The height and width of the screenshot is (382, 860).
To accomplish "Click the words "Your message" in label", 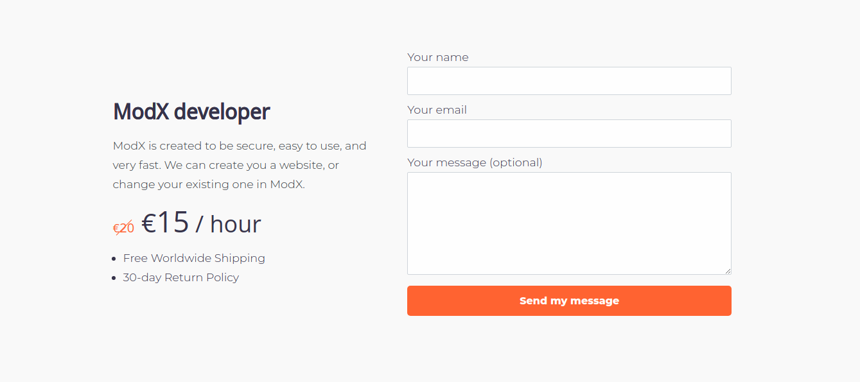I will pos(447,162).
